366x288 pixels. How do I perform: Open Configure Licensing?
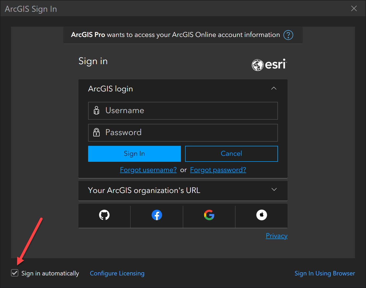pos(117,273)
